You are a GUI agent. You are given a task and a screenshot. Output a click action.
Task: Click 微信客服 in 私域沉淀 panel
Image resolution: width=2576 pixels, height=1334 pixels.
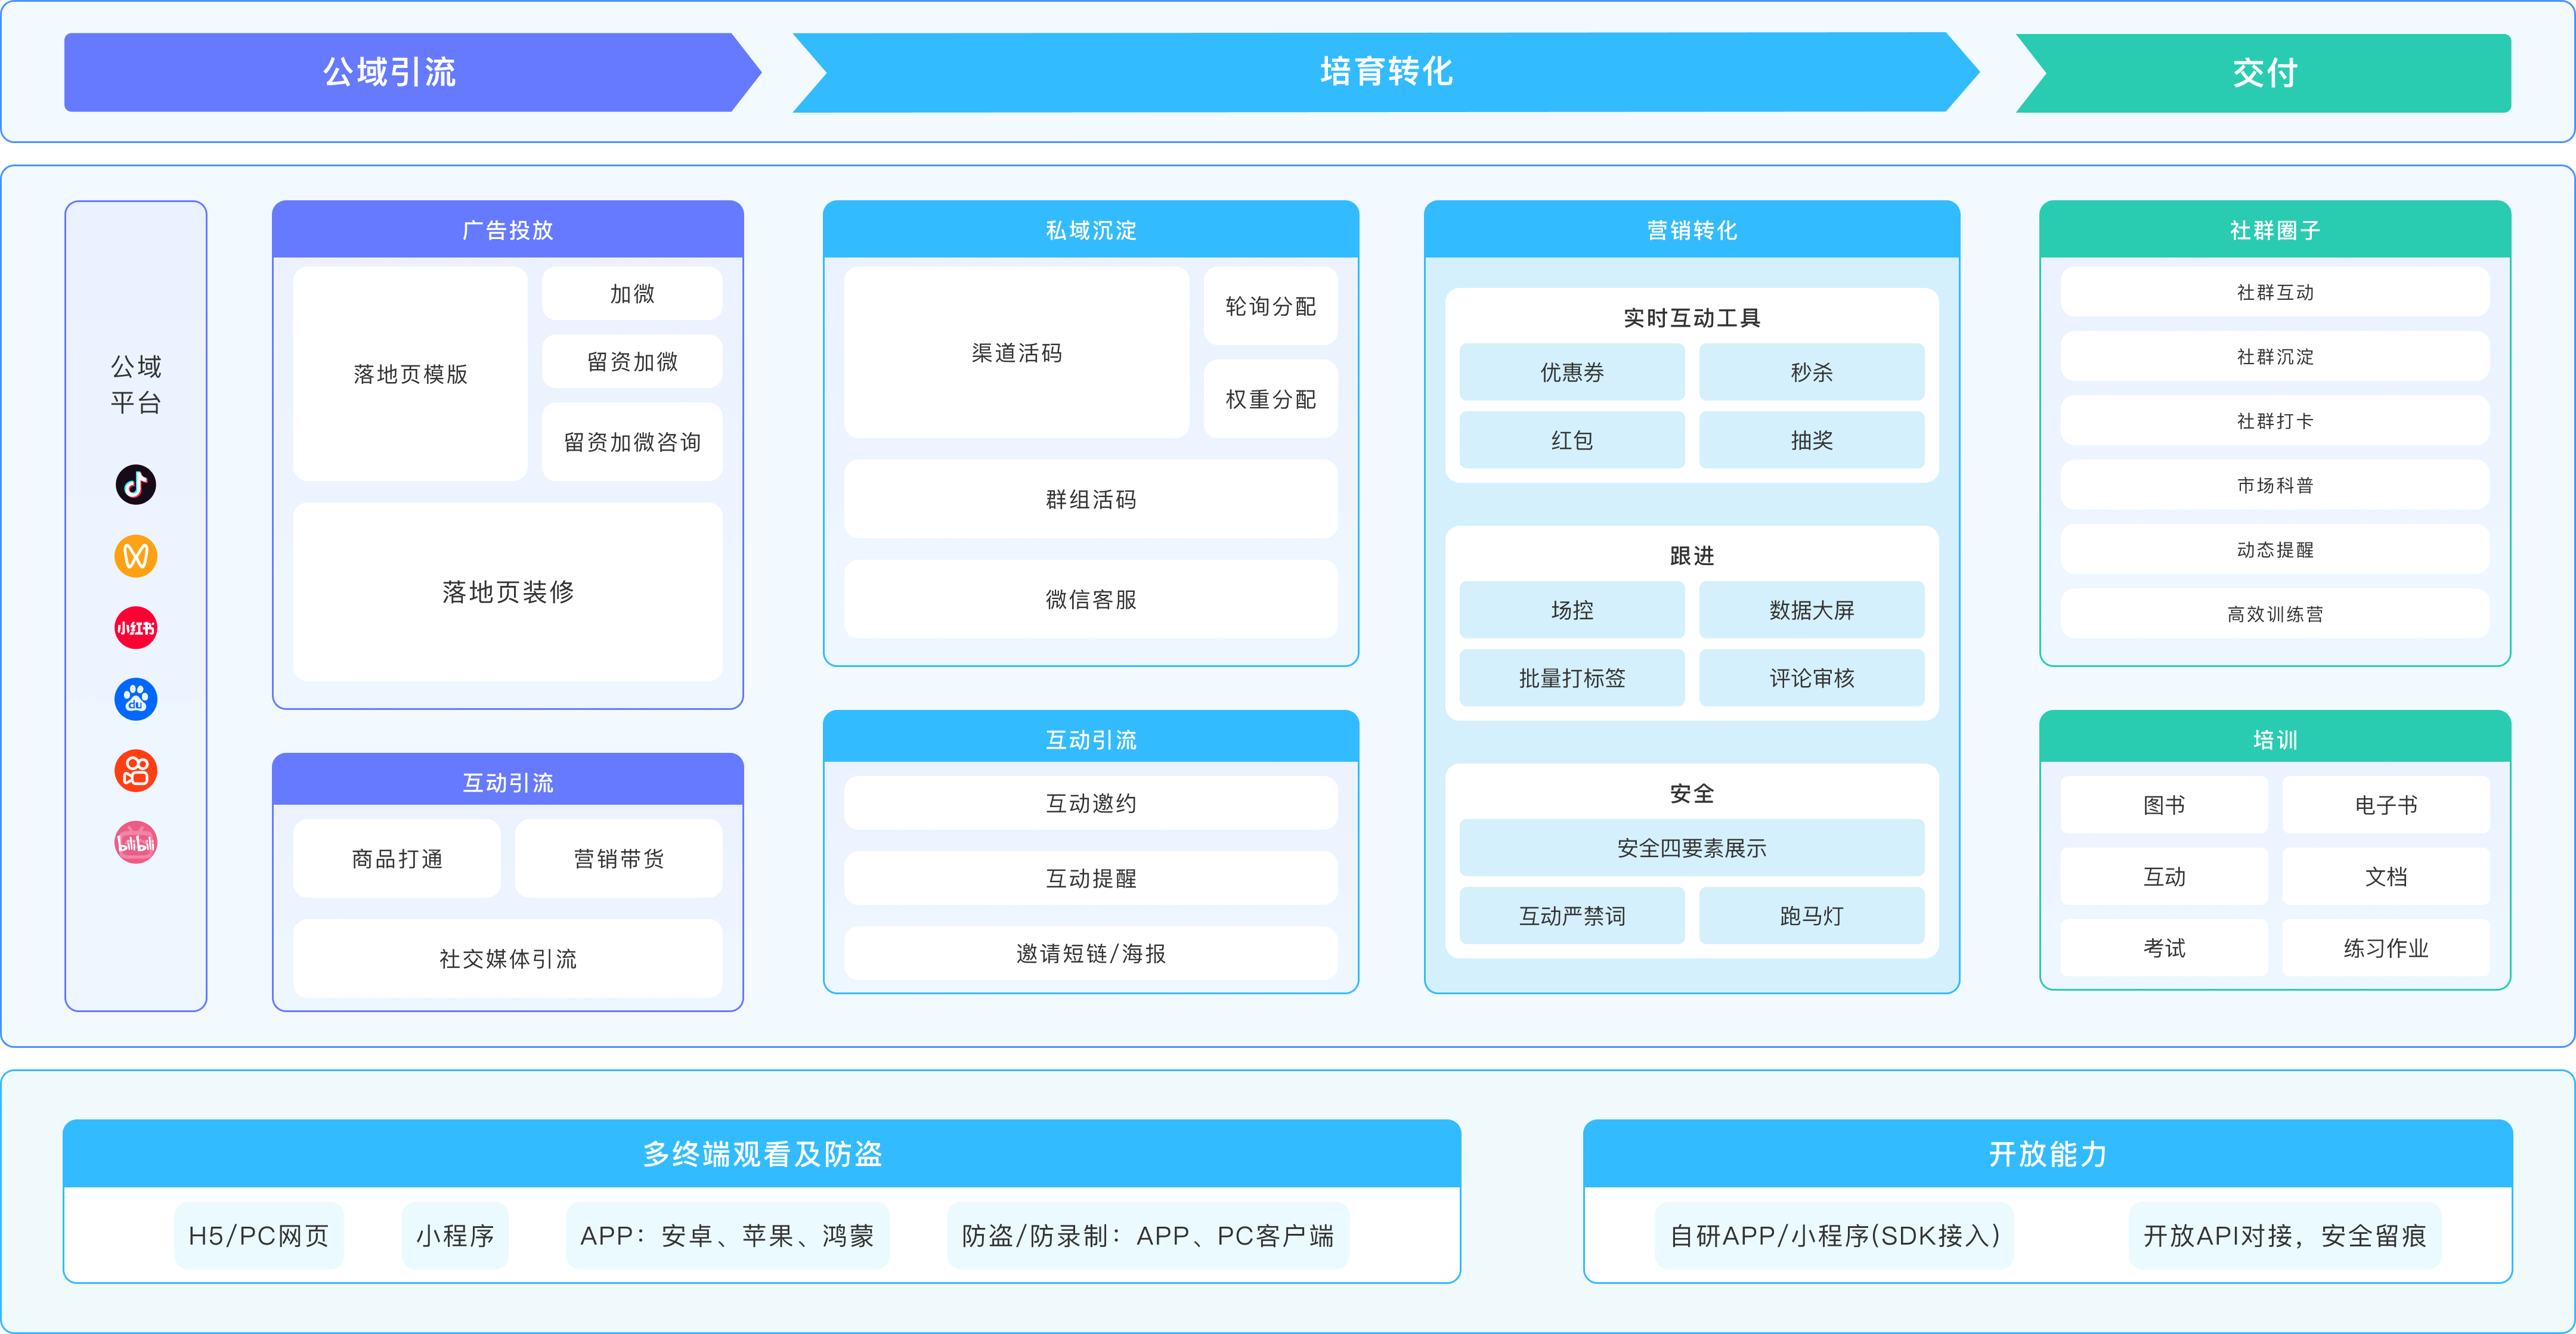coord(1090,600)
